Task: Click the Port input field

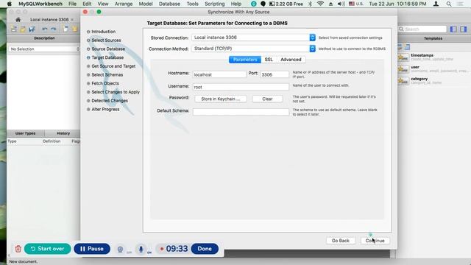Action: point(275,74)
